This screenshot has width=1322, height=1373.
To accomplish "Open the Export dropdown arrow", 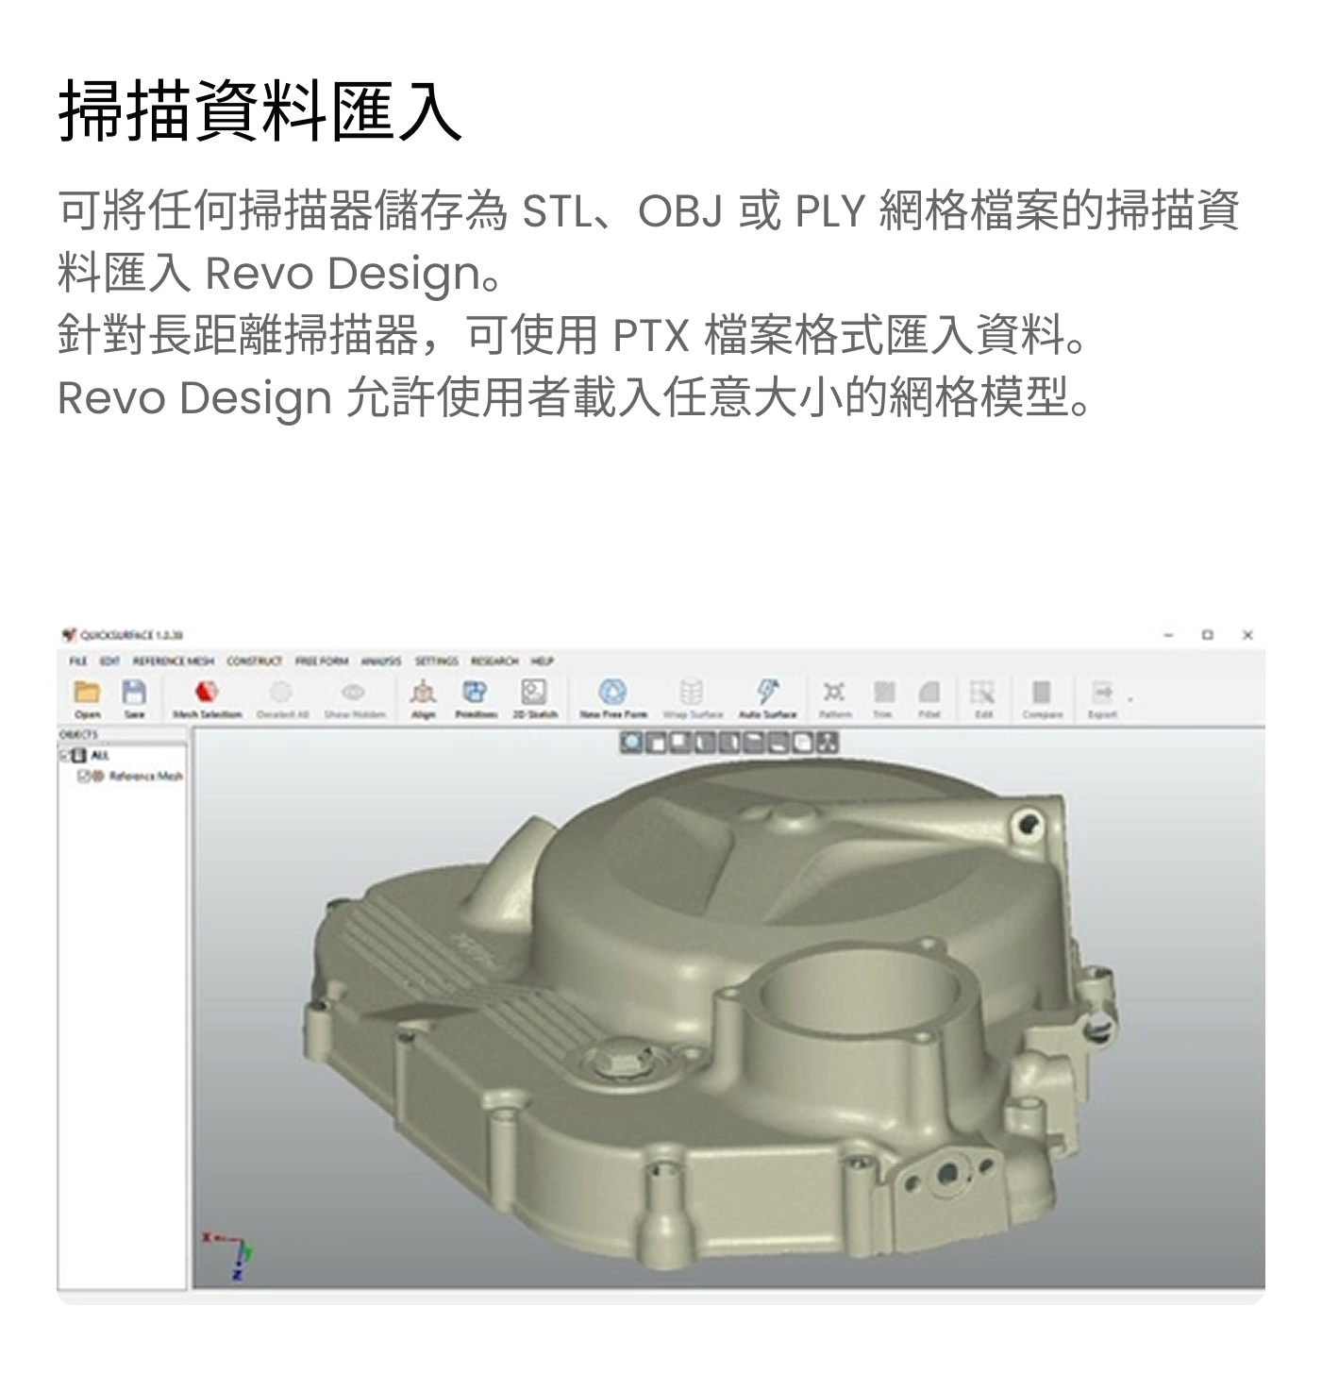I will pyautogui.click(x=1130, y=699).
